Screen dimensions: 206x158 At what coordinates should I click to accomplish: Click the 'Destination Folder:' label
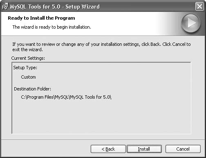click(33, 89)
